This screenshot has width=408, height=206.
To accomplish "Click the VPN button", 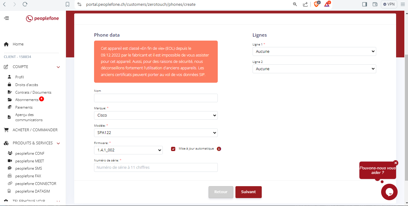I will click(x=389, y=4).
